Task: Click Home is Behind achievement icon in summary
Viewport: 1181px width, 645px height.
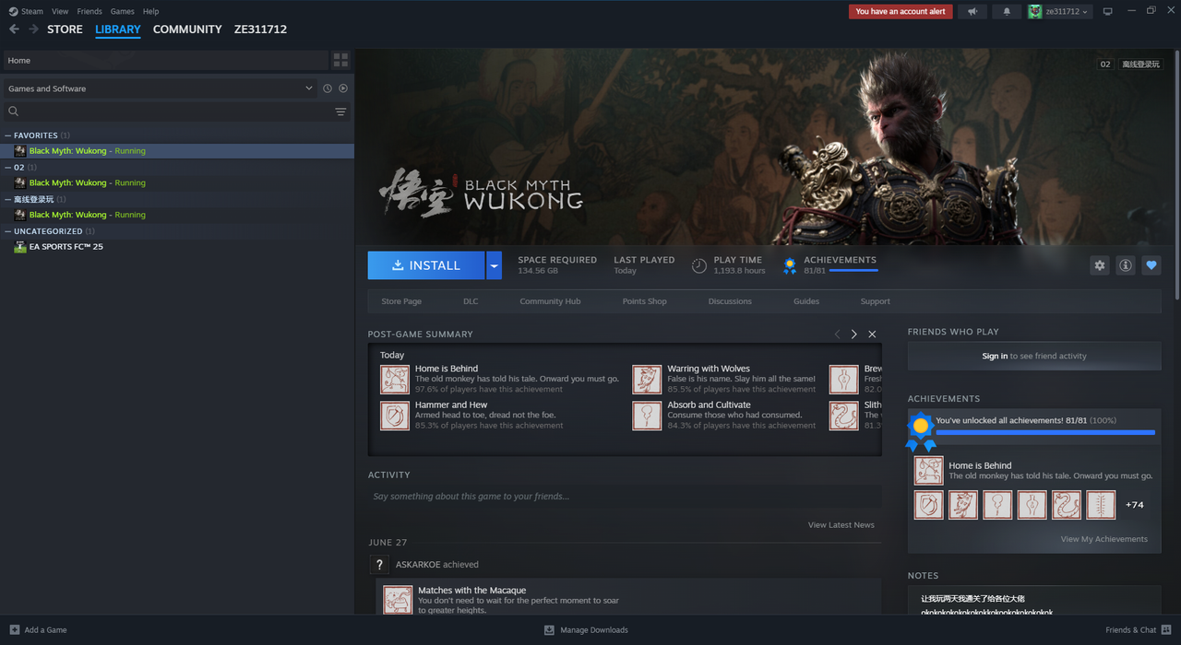Action: (x=395, y=379)
